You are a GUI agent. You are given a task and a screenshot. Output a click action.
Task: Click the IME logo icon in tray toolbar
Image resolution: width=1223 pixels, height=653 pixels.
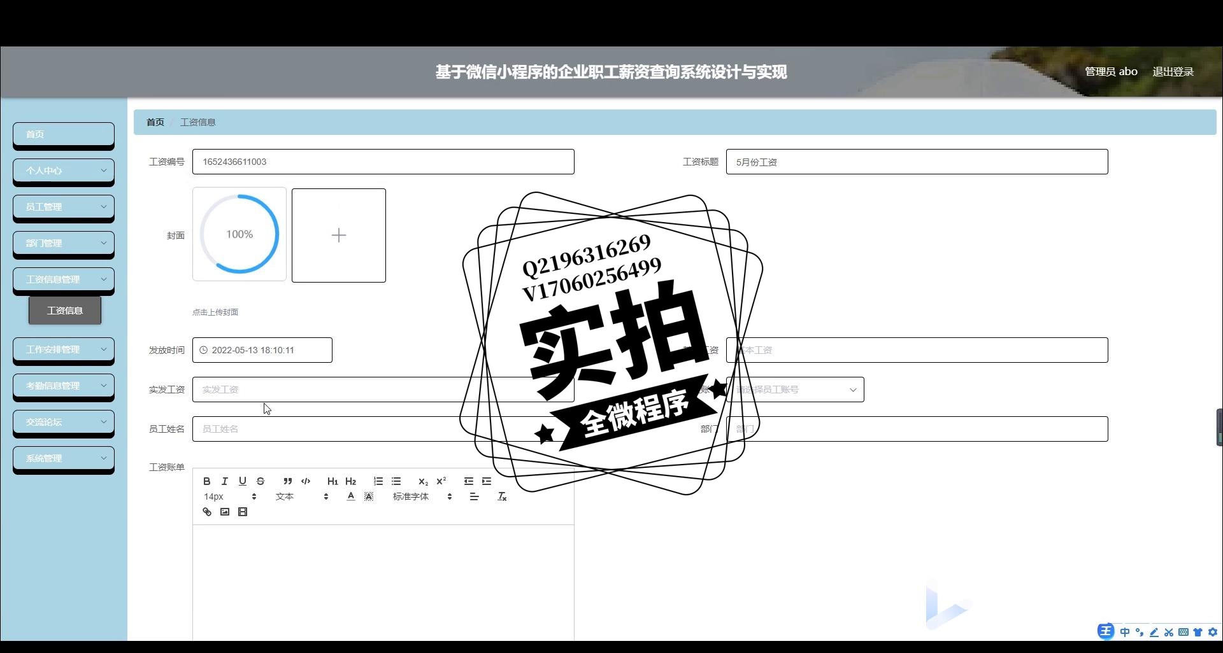point(1105,631)
